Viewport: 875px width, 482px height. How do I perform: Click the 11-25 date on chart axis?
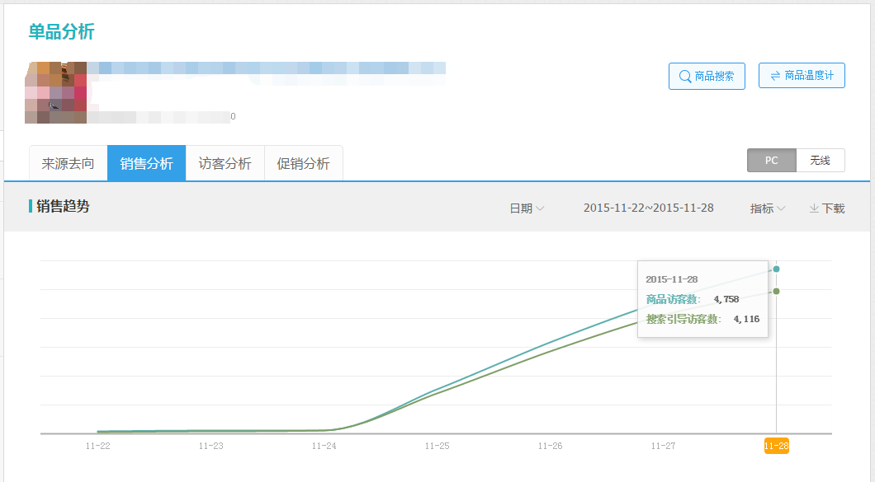point(437,446)
